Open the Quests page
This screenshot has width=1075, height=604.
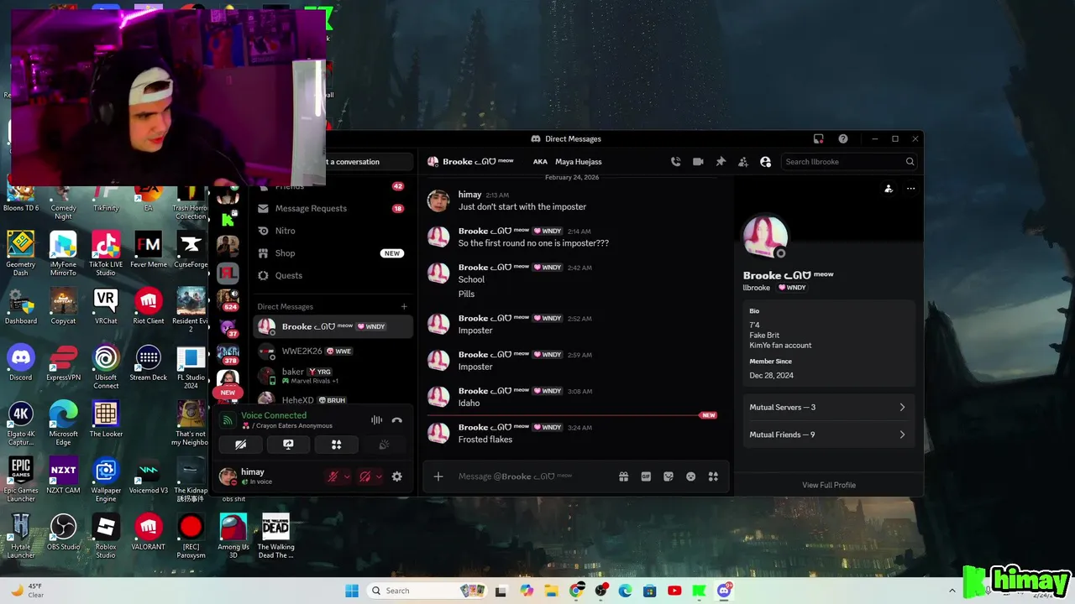click(333, 275)
